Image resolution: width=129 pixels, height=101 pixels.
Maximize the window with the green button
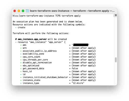tap(23, 11)
